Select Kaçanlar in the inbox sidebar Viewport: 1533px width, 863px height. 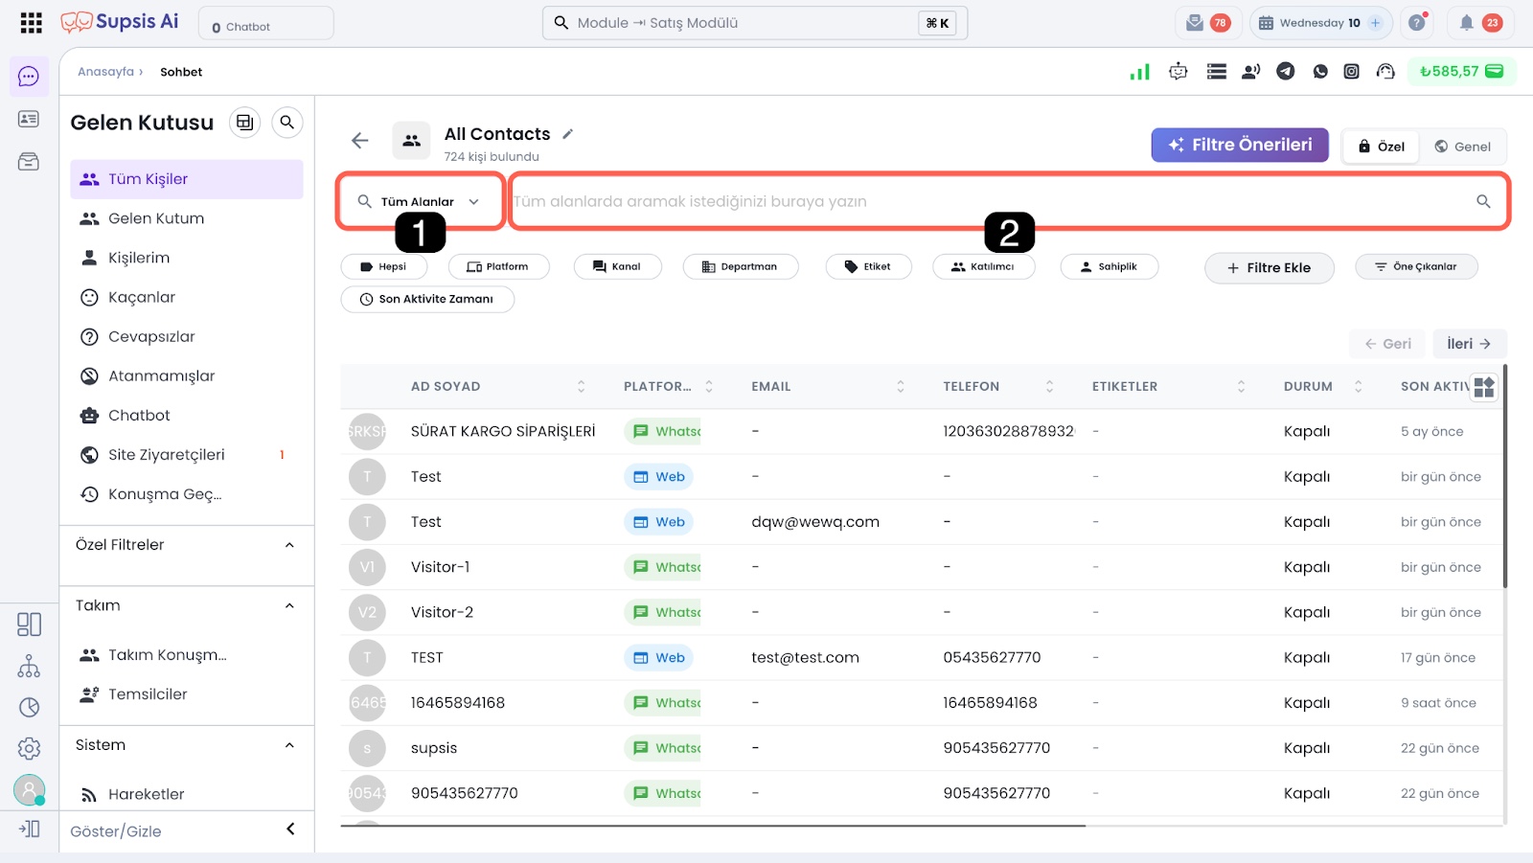click(x=142, y=297)
